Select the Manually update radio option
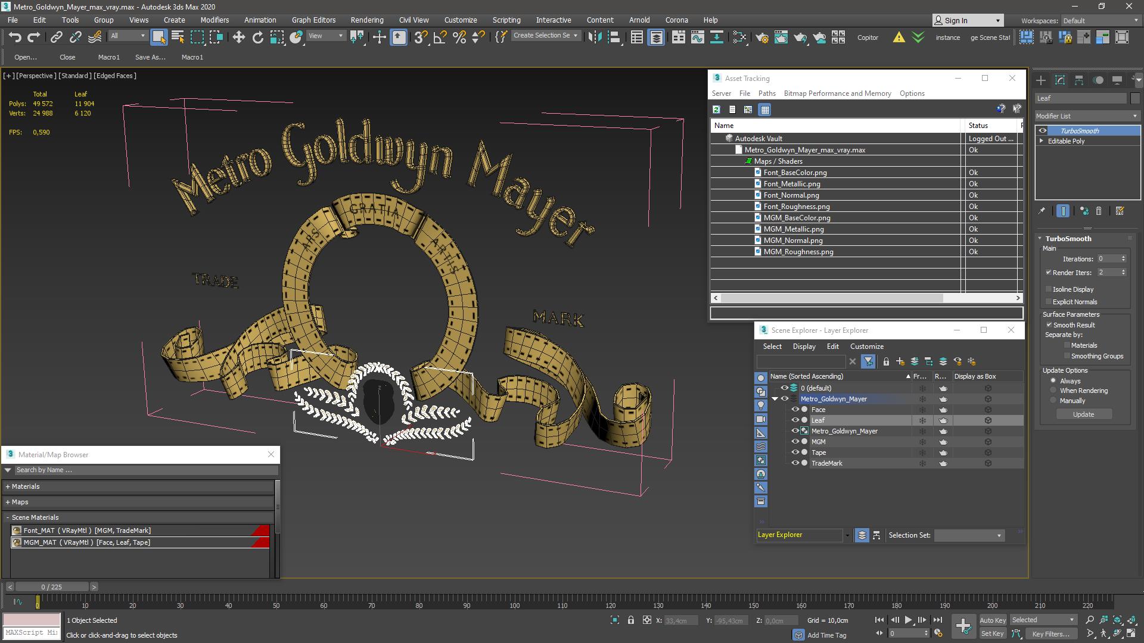Screen dimensions: 1144x643 (1053, 401)
